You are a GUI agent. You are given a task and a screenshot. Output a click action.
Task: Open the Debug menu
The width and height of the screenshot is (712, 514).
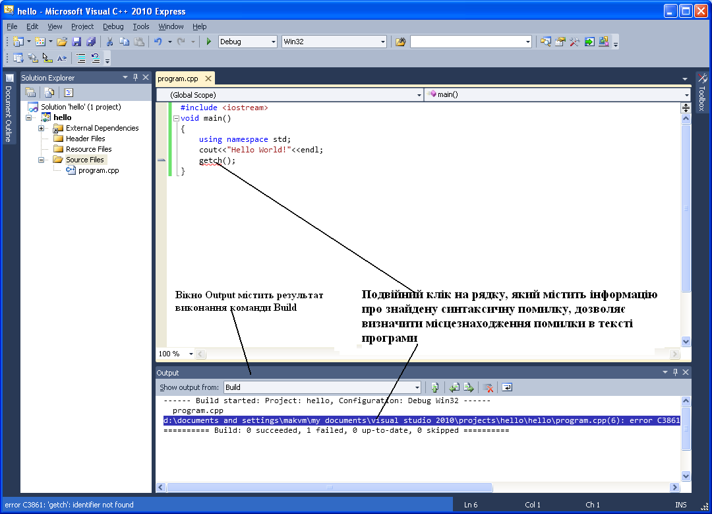113,26
